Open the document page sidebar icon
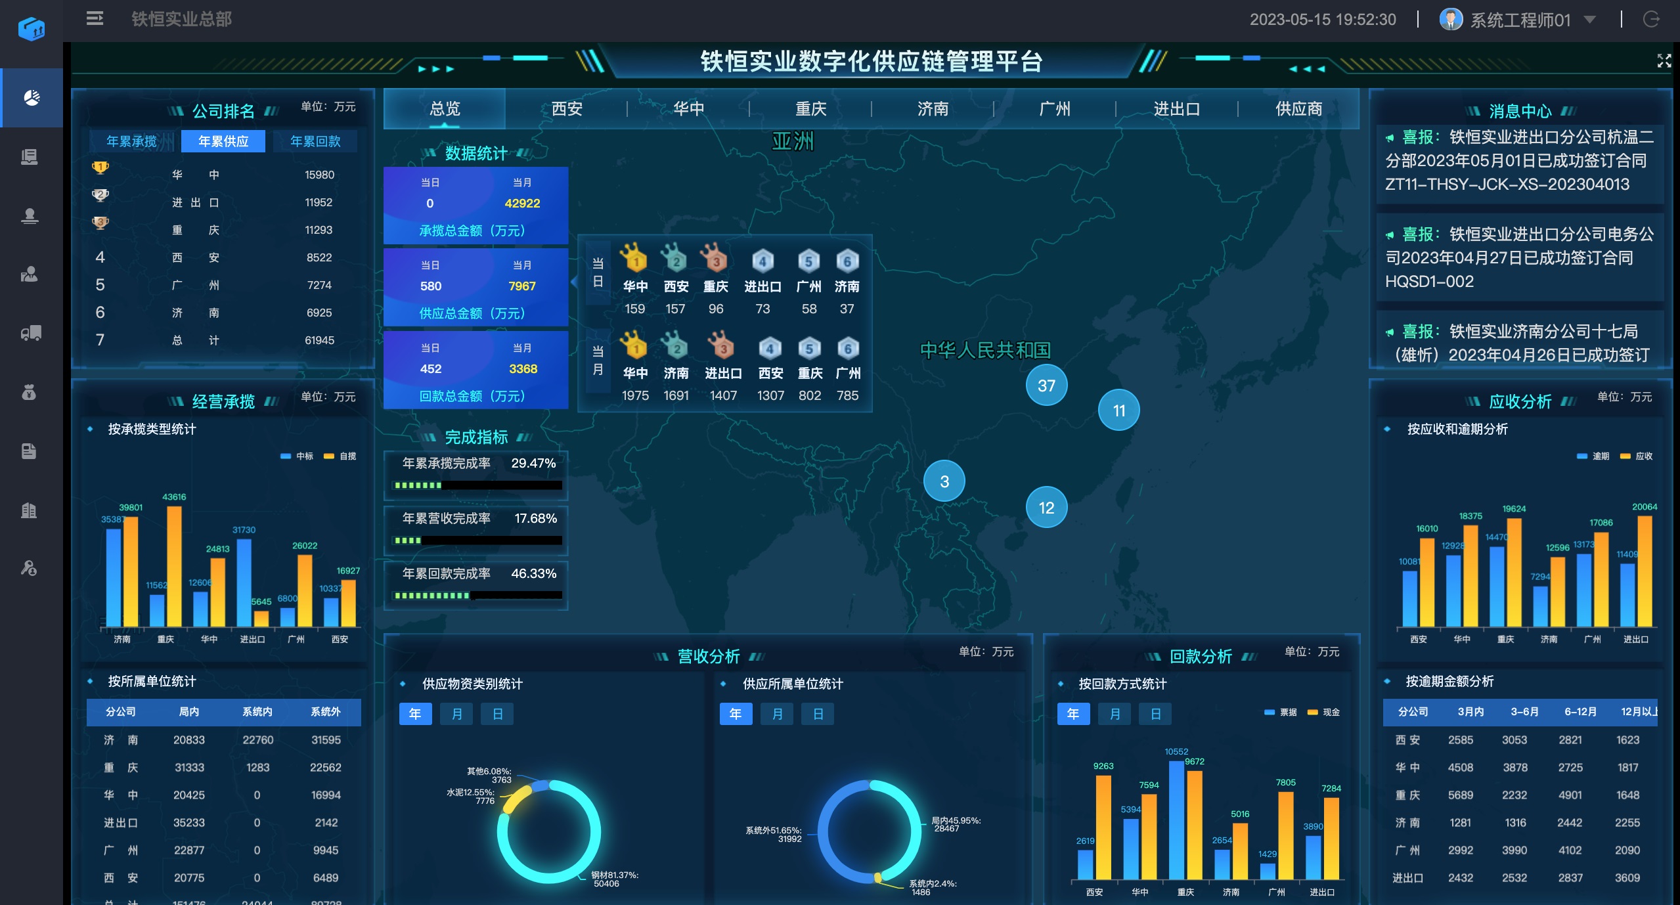This screenshot has height=905, width=1680. [x=30, y=451]
